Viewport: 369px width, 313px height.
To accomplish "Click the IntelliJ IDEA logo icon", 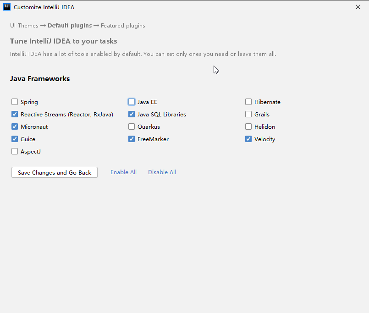I will [6, 7].
